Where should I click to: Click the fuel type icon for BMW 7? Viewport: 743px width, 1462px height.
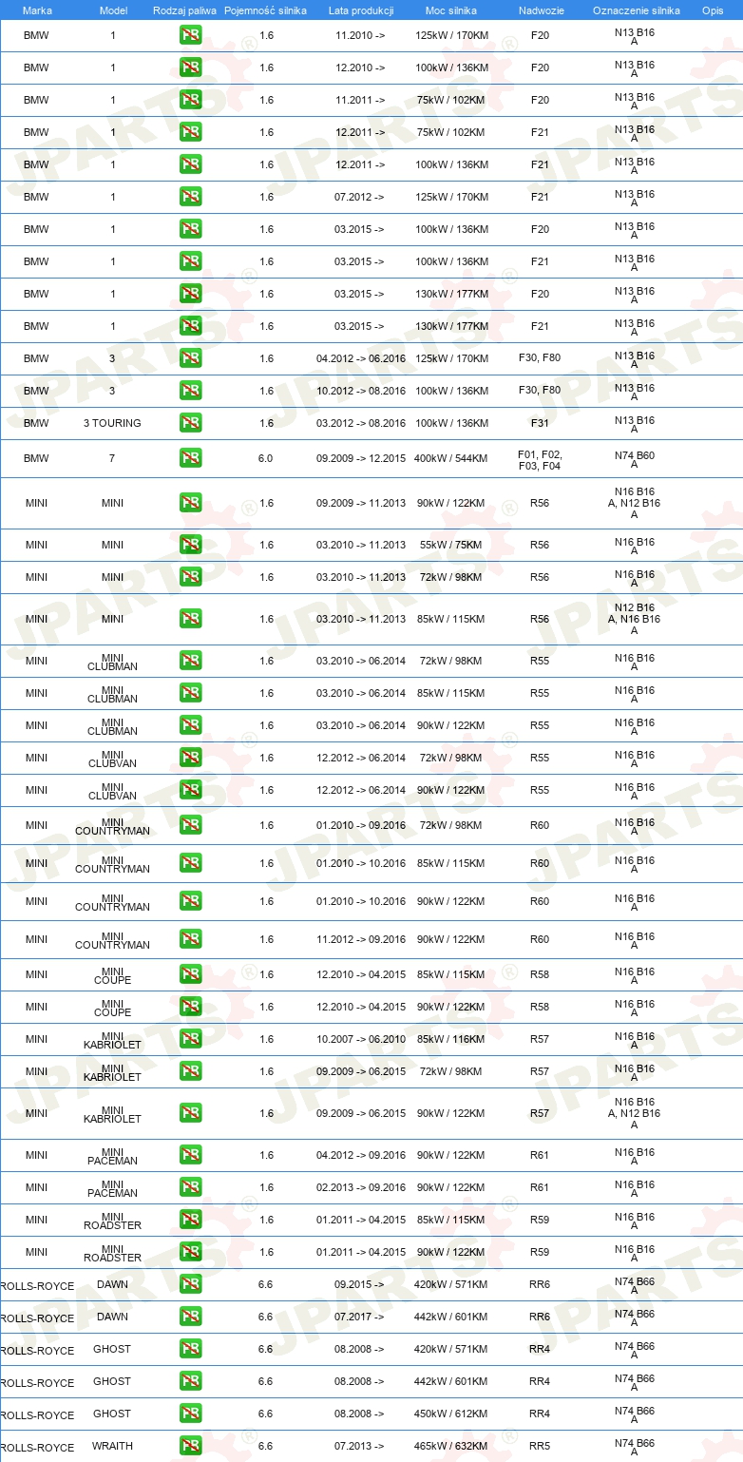[x=190, y=458]
